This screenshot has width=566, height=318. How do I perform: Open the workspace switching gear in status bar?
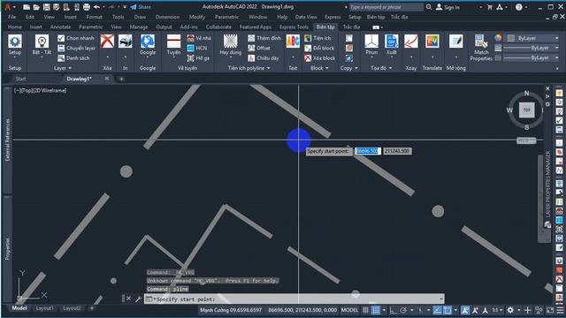tap(510, 310)
